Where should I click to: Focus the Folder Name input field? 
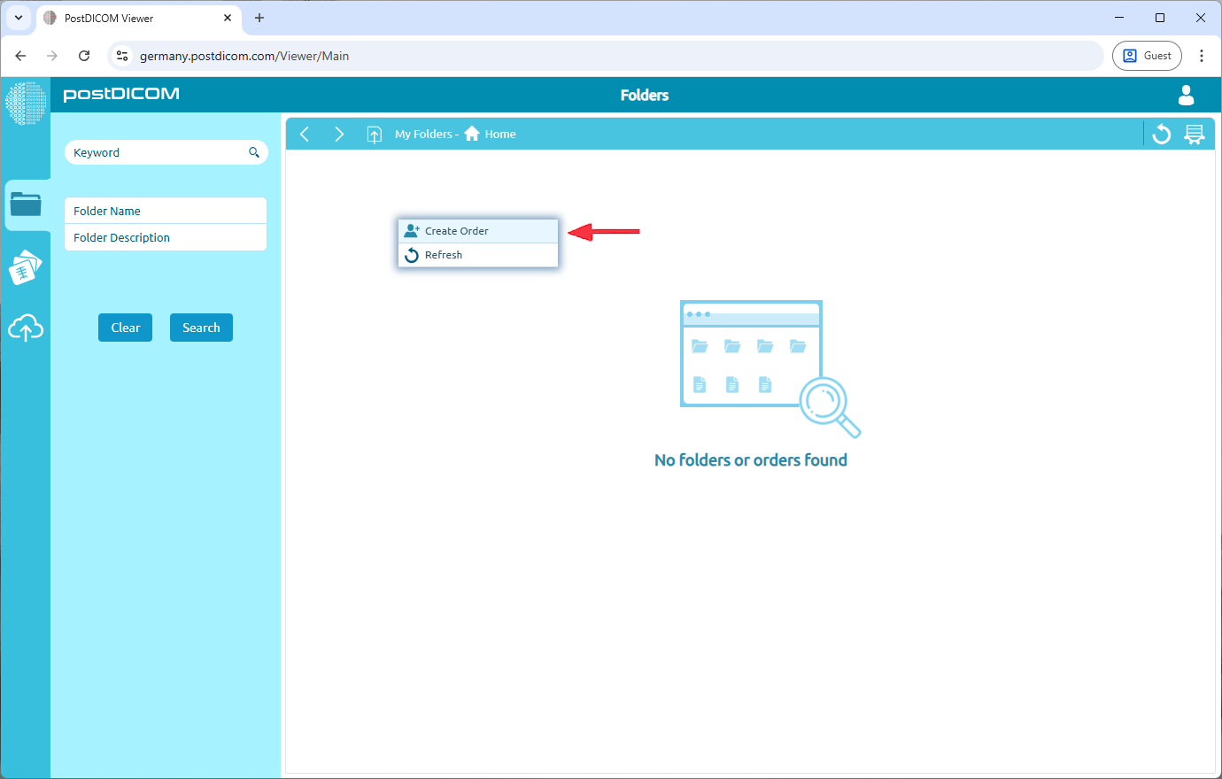click(x=166, y=211)
